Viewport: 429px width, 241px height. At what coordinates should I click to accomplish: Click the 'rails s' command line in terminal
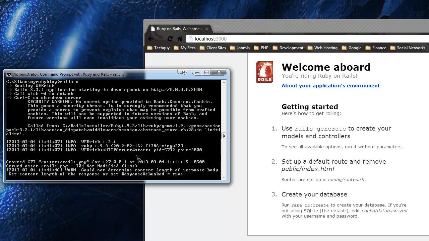coord(42,82)
